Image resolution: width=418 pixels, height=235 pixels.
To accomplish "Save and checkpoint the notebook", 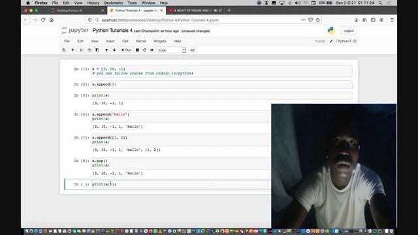I will click(x=64, y=50).
